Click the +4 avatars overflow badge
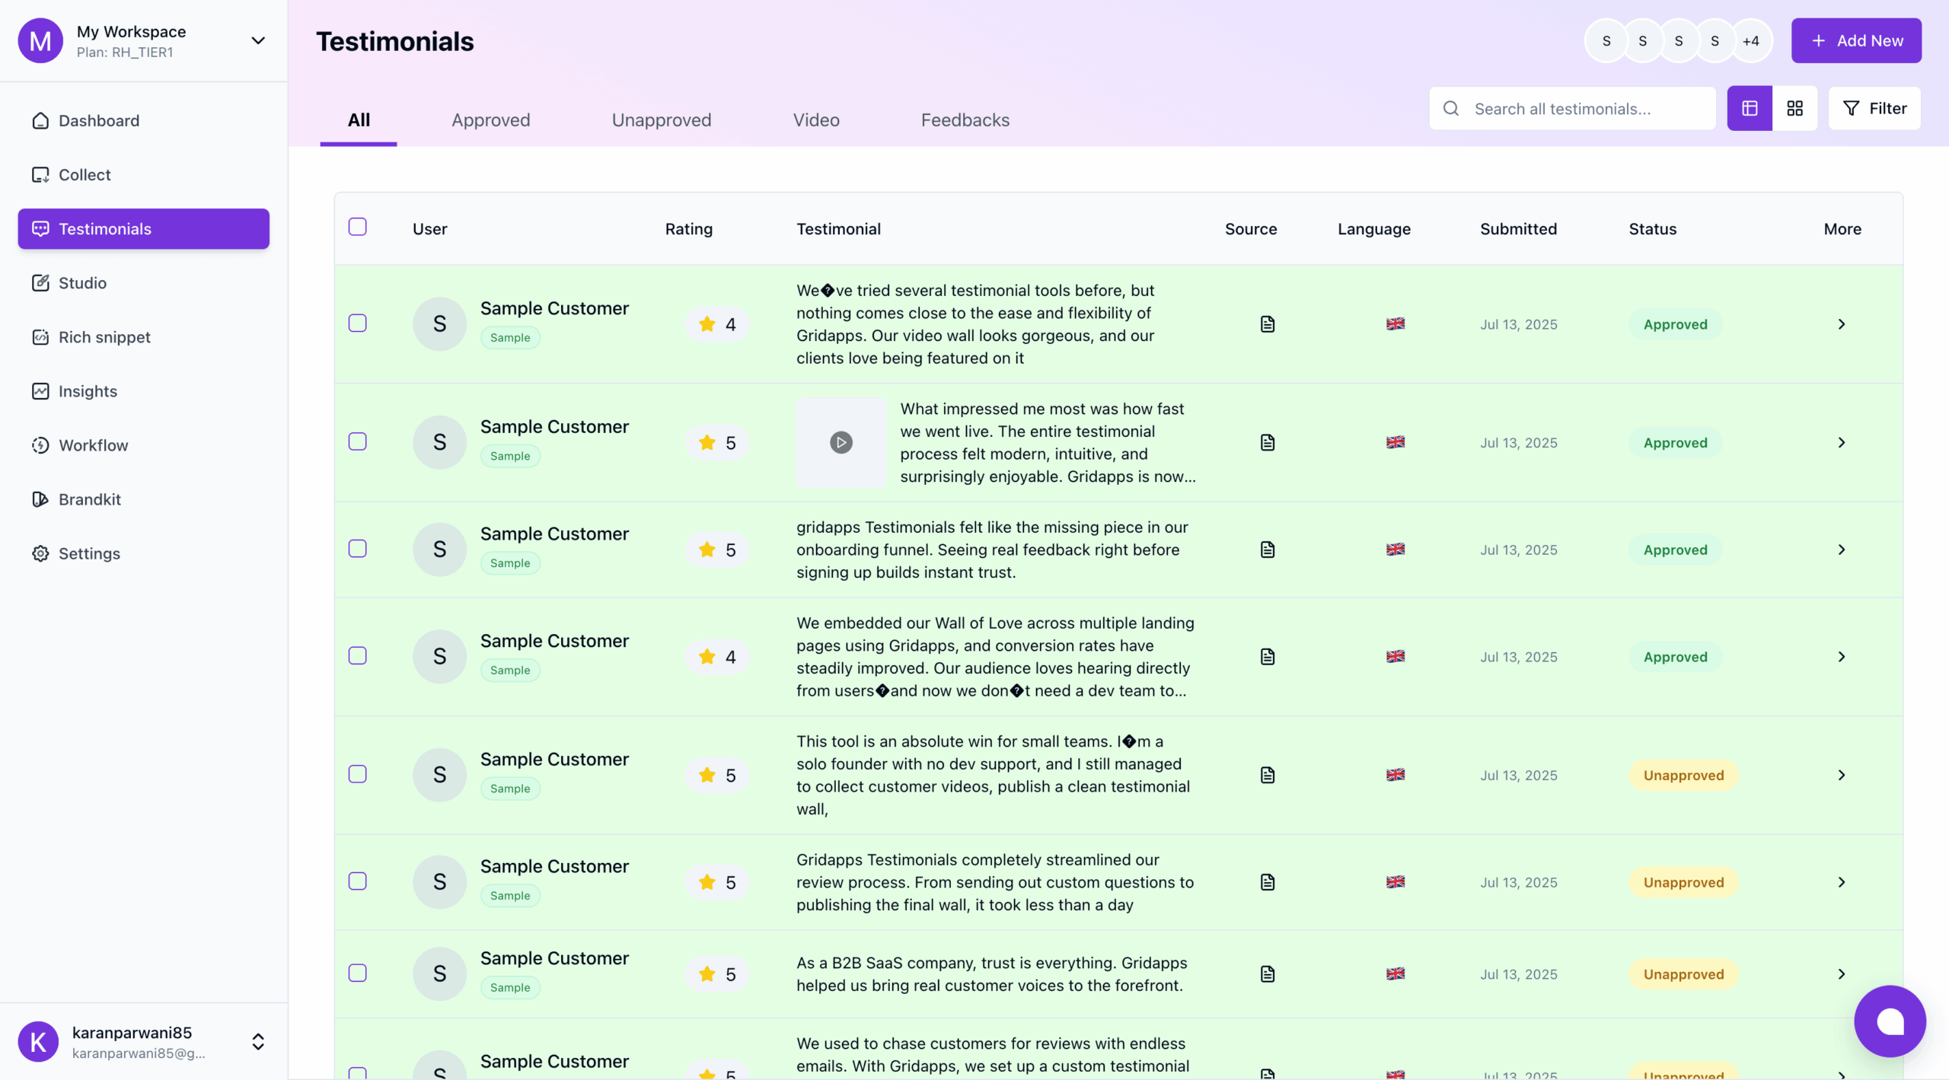This screenshot has height=1080, width=1949. pyautogui.click(x=1750, y=41)
